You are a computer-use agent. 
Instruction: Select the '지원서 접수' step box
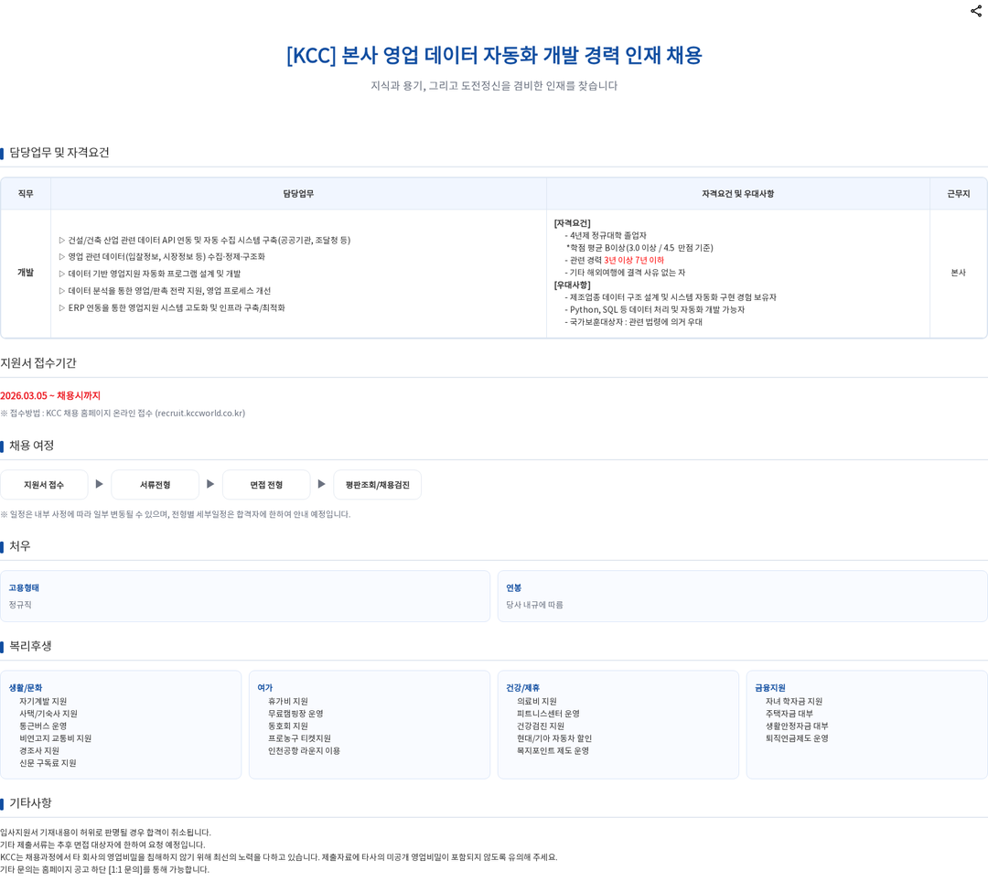point(44,485)
